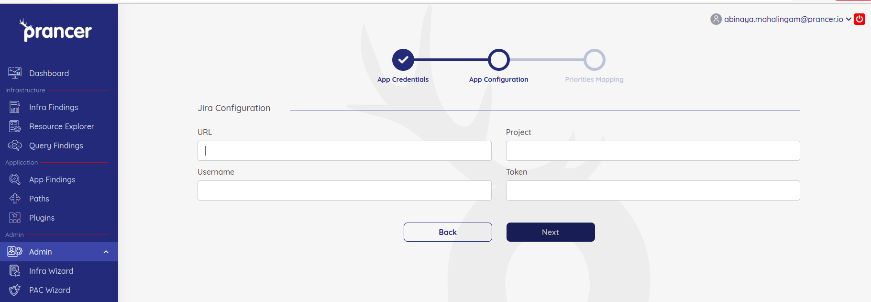Open the Plugins icon in sidebar
This screenshot has width=871, height=302.
[15, 217]
